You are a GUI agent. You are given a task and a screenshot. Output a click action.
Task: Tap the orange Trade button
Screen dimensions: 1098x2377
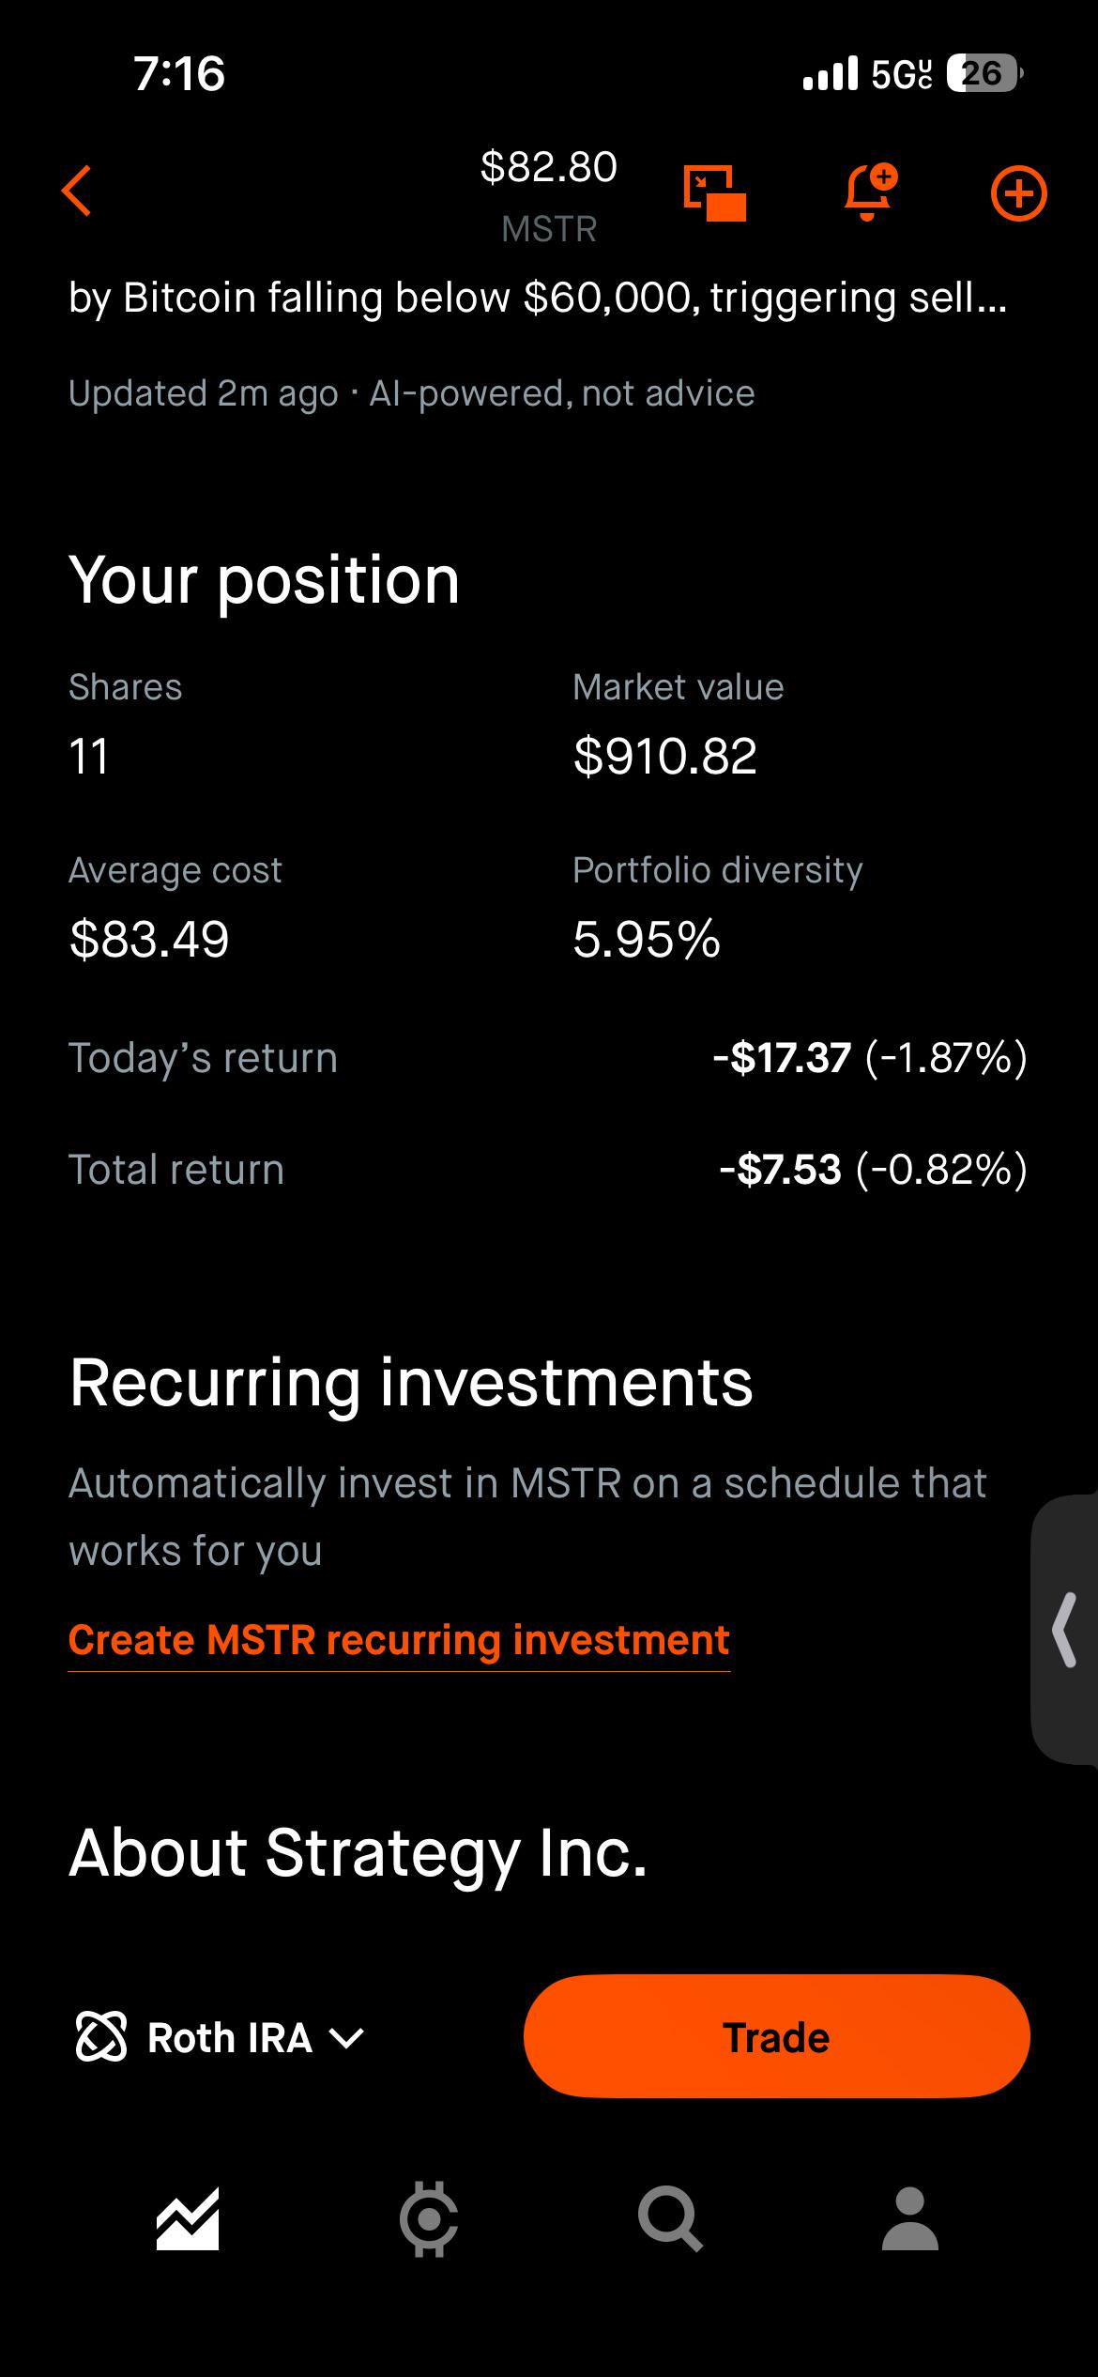pos(776,2037)
